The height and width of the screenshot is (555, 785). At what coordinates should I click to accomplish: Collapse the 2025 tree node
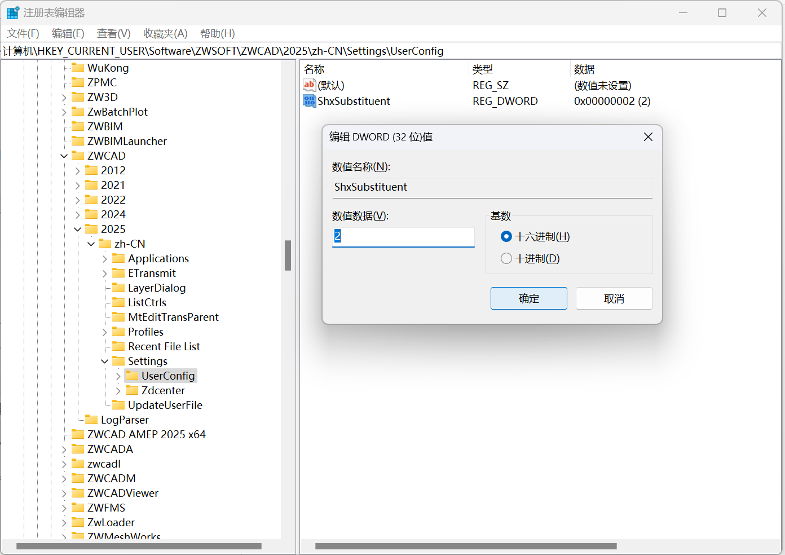tap(78, 230)
